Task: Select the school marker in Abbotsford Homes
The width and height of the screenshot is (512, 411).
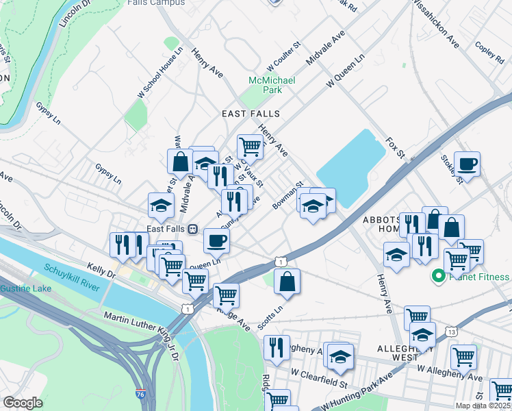Action: coord(396,257)
